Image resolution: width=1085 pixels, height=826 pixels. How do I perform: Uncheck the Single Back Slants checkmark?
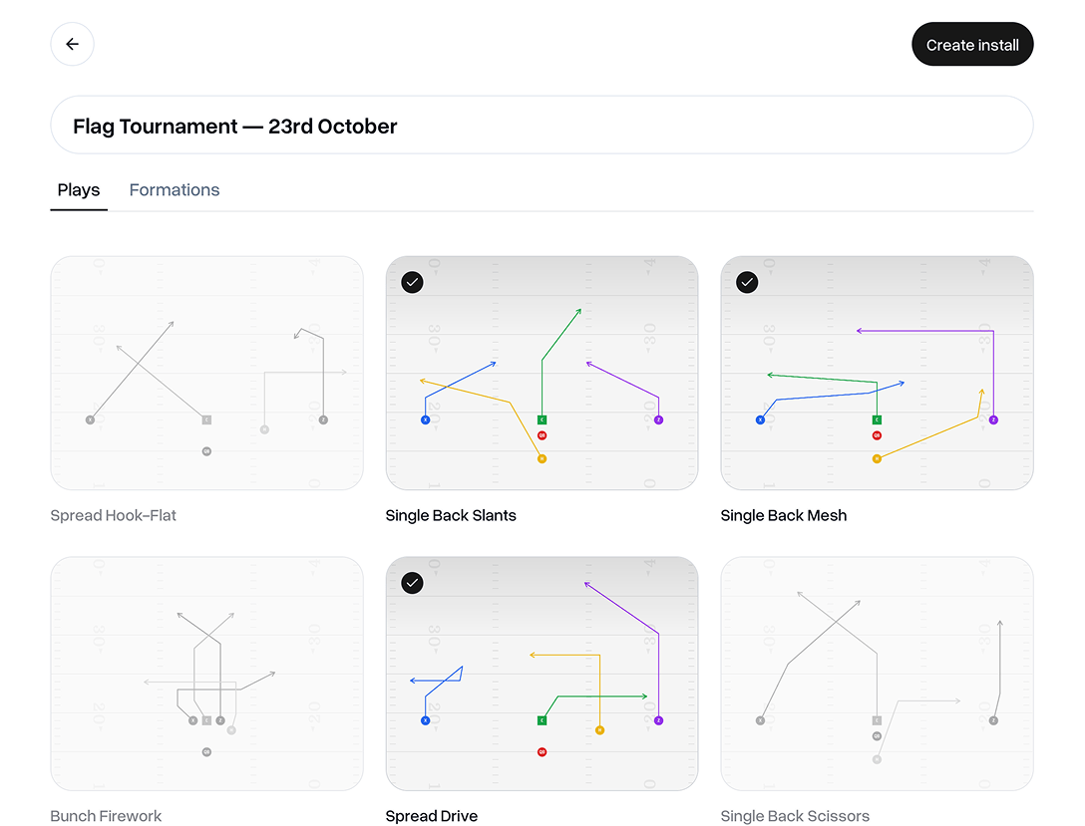click(413, 283)
